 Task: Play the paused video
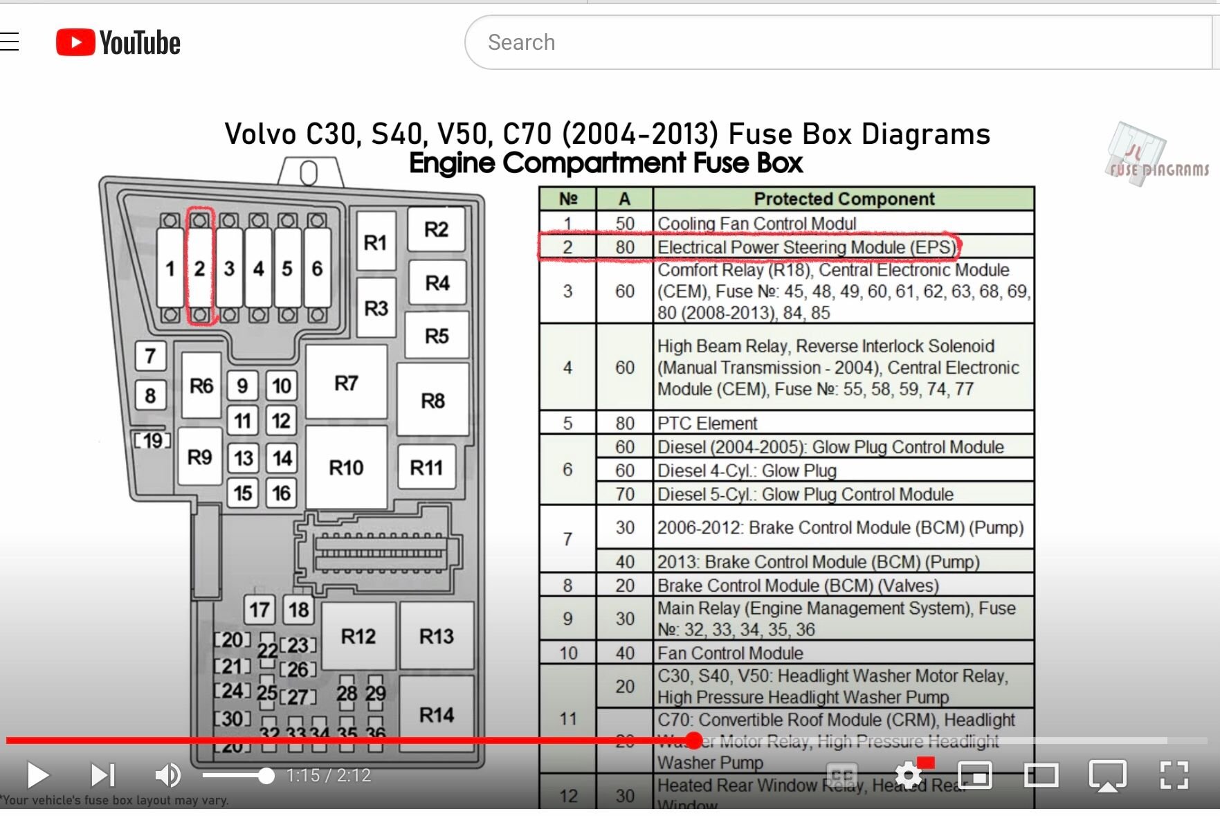pyautogui.click(x=38, y=775)
